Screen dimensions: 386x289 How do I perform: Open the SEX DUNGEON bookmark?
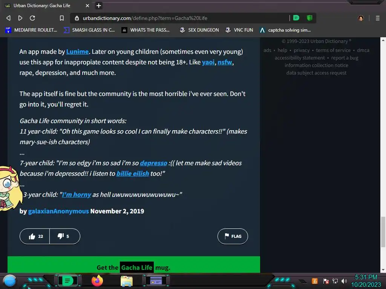[199, 30]
